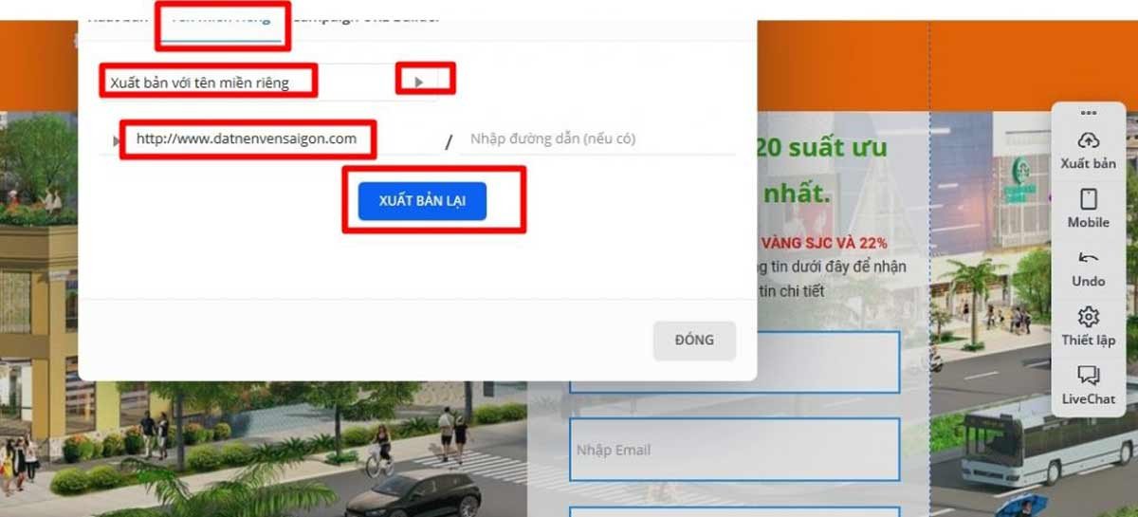Open the Xuất bản publish icon in side toolbar

coord(1089,139)
